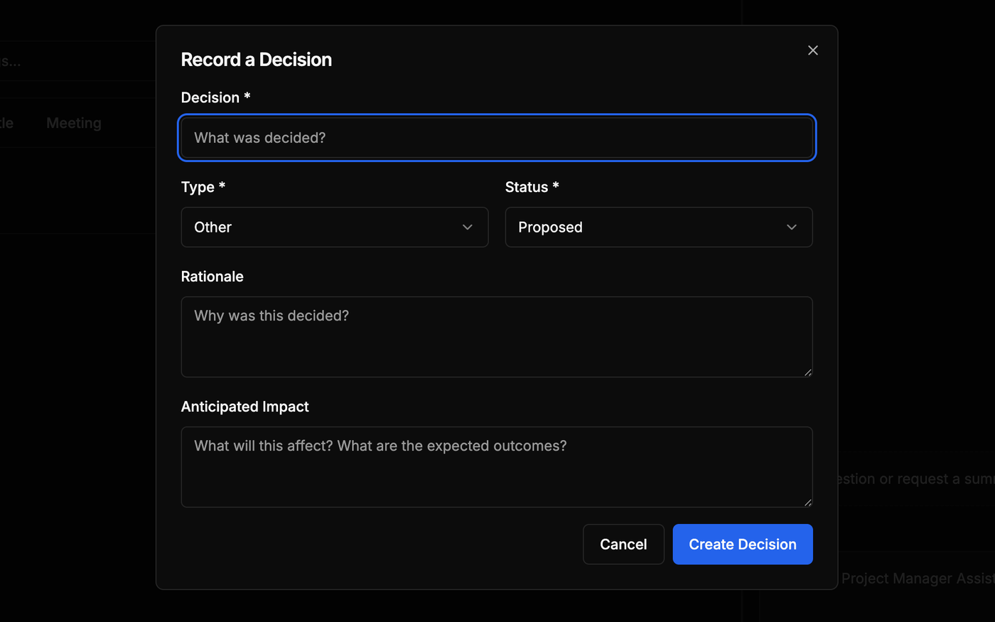Click the 'Record a Decision' dialog title
Viewport: 995px width, 622px height.
tap(257, 59)
